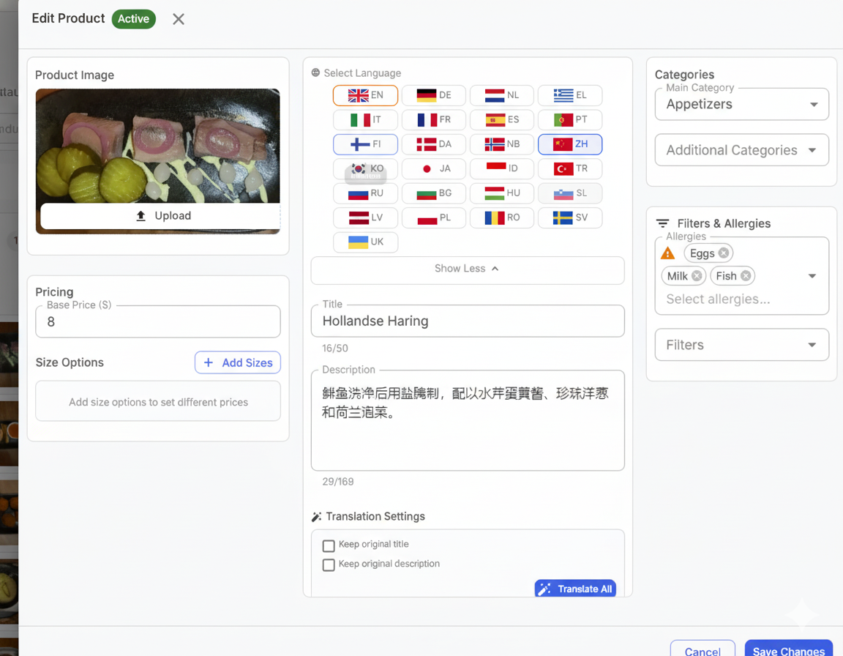Click the upload arrow icon
The height and width of the screenshot is (656, 843).
coord(141,216)
